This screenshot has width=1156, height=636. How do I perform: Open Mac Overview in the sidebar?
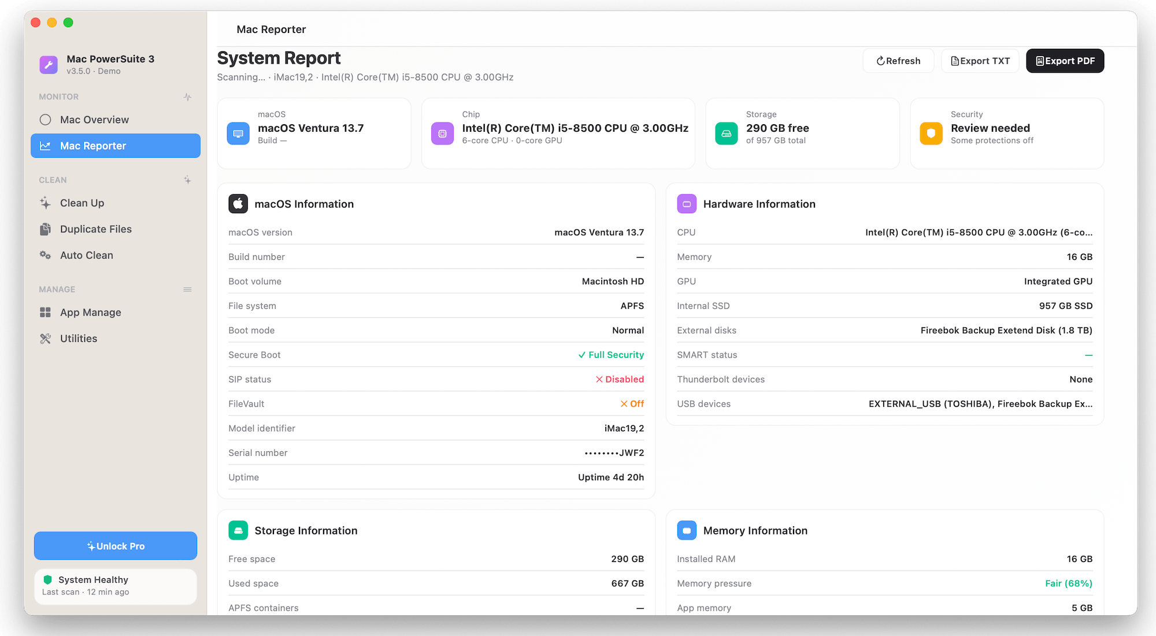pos(116,120)
